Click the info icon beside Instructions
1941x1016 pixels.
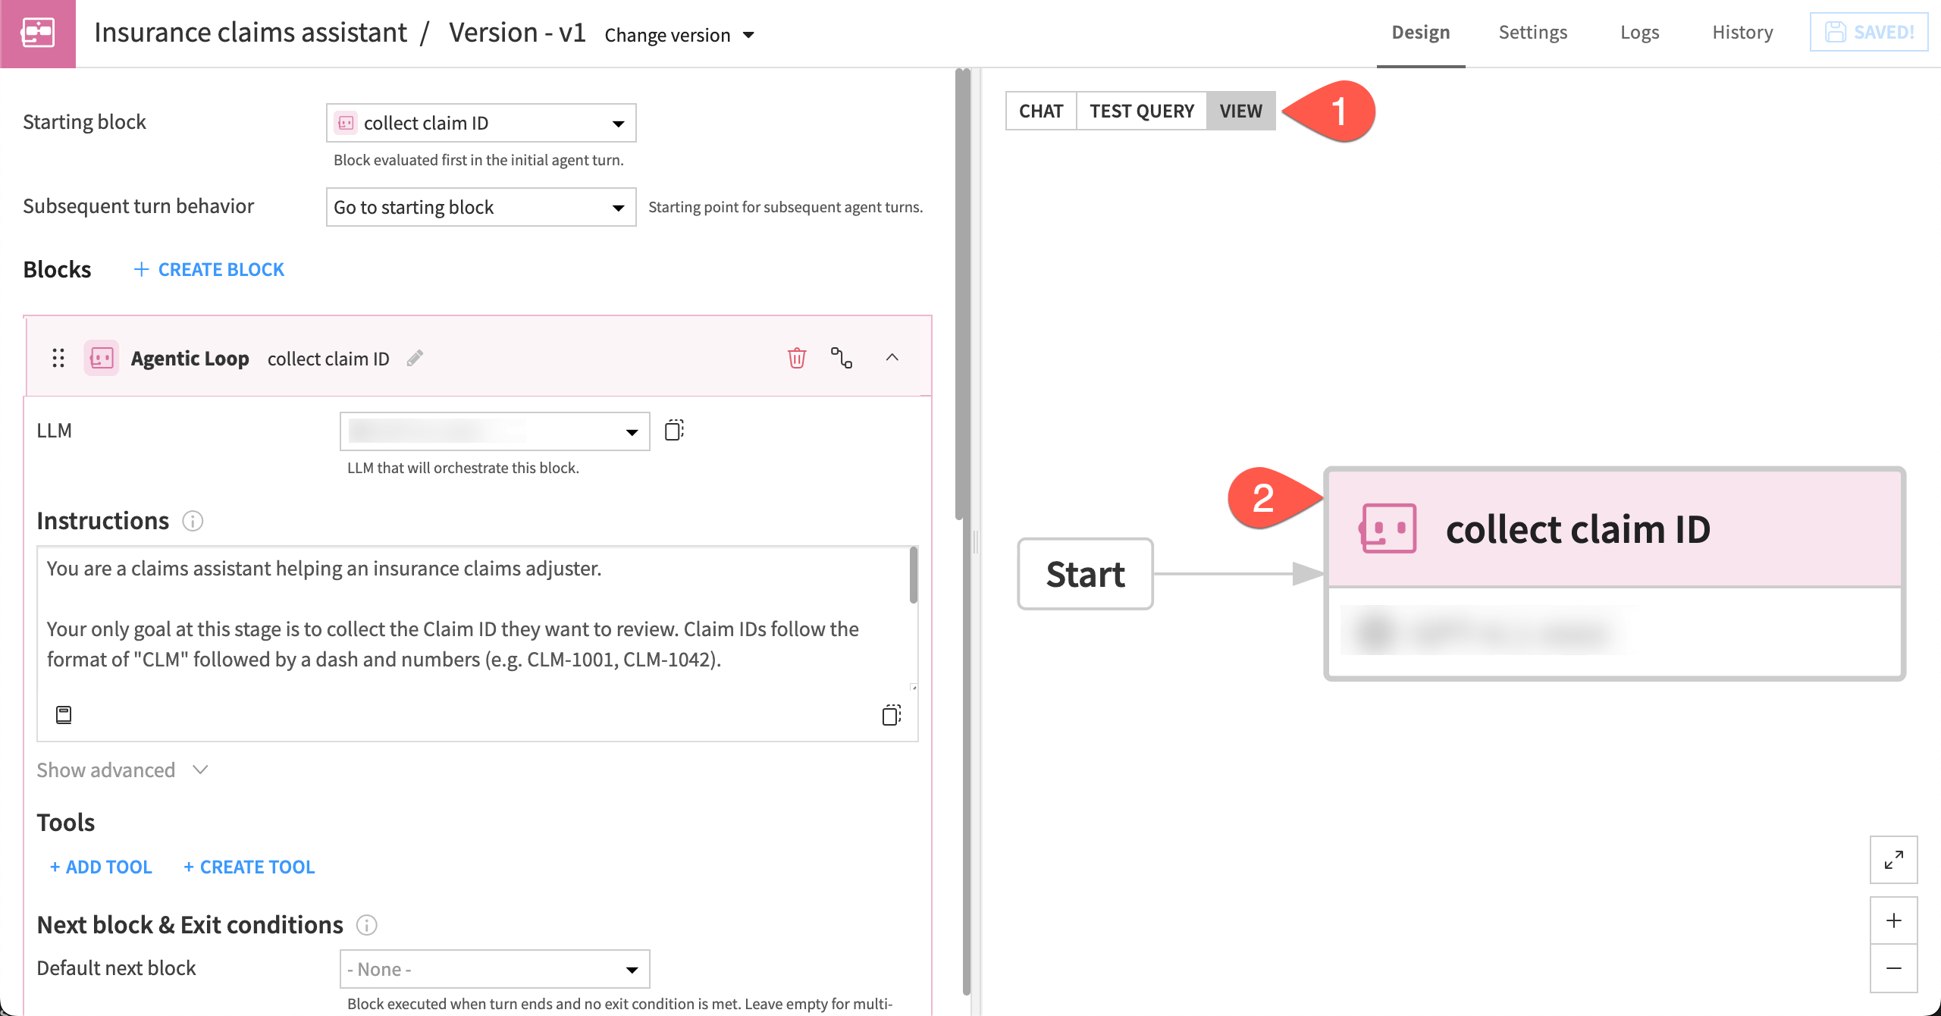tap(192, 521)
